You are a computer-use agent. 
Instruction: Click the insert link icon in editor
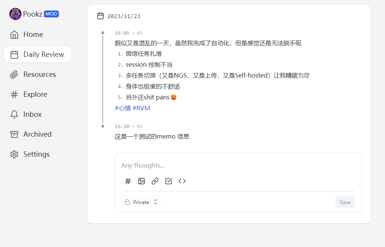pos(155,181)
